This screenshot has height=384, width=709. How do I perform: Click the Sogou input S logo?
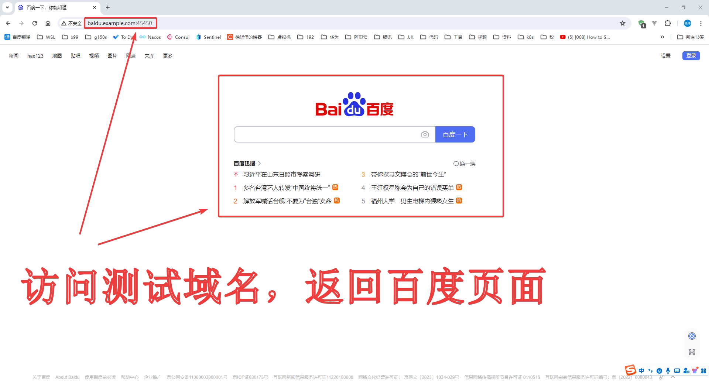630,370
